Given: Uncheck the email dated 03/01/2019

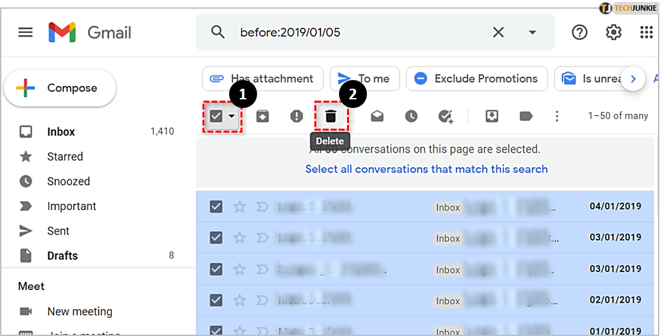Looking at the screenshot, I should [x=216, y=237].
